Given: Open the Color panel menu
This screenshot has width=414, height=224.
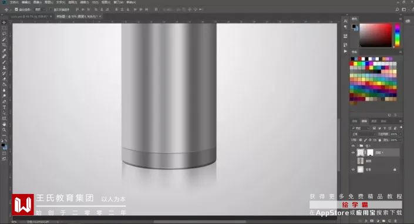Looking at the screenshot, I should pos(400,19).
